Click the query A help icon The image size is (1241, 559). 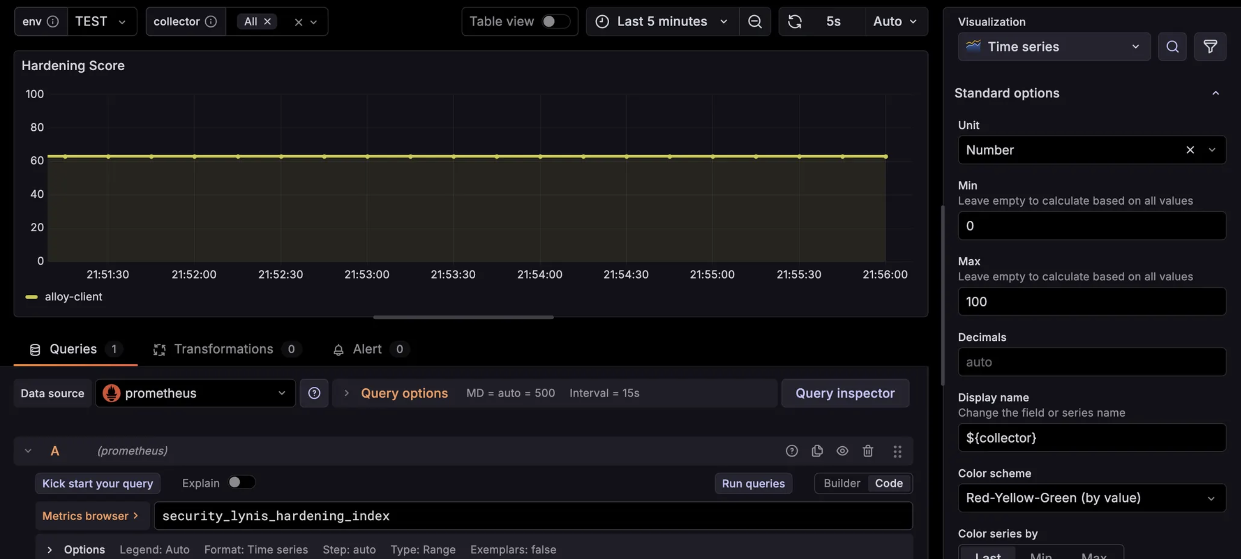point(792,451)
